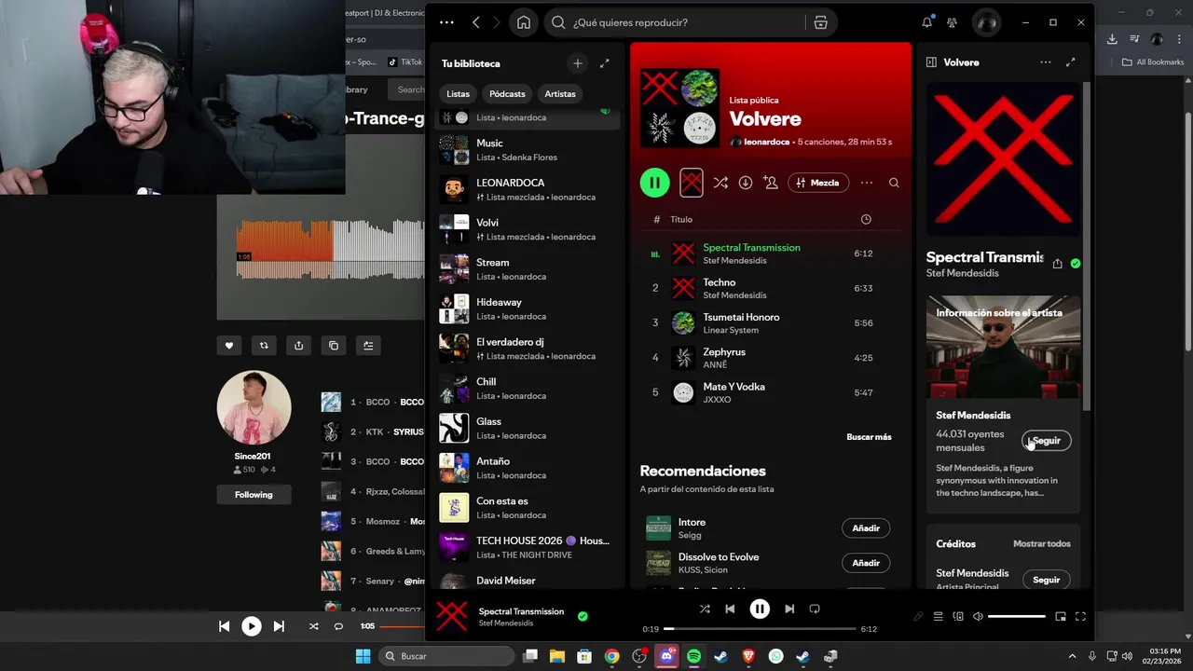Skip to next track in Spotify player
Viewport: 1193px width, 671px height.
pos(789,609)
